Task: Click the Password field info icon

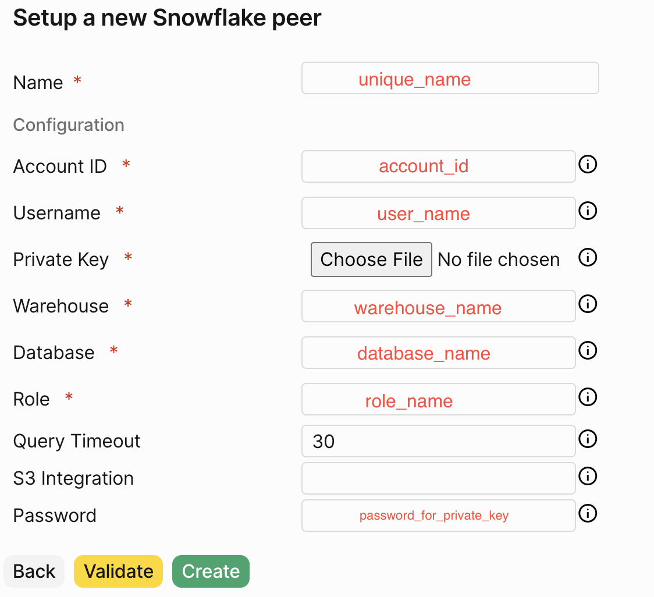Action: pos(588,513)
